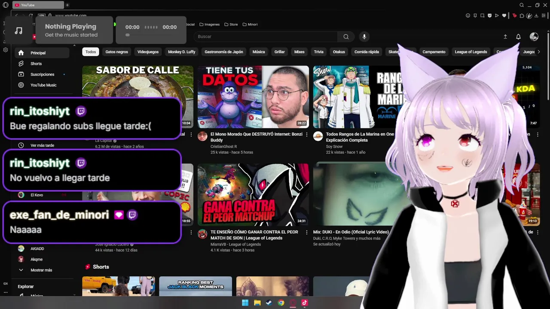Click the Buscar search field

266,36
